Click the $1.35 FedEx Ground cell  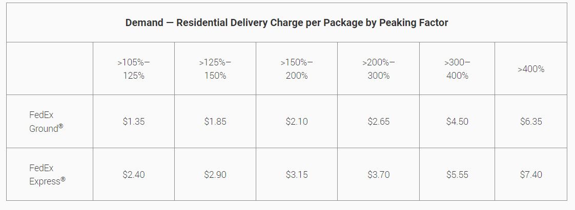point(134,122)
